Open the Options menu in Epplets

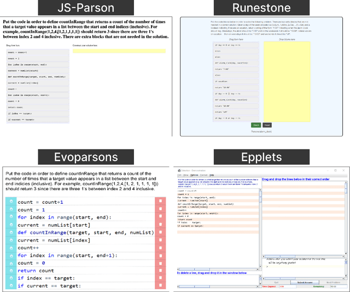tap(194, 175)
